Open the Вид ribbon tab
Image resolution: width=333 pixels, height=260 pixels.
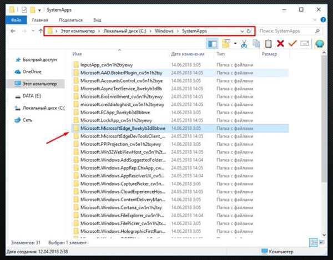[97, 20]
